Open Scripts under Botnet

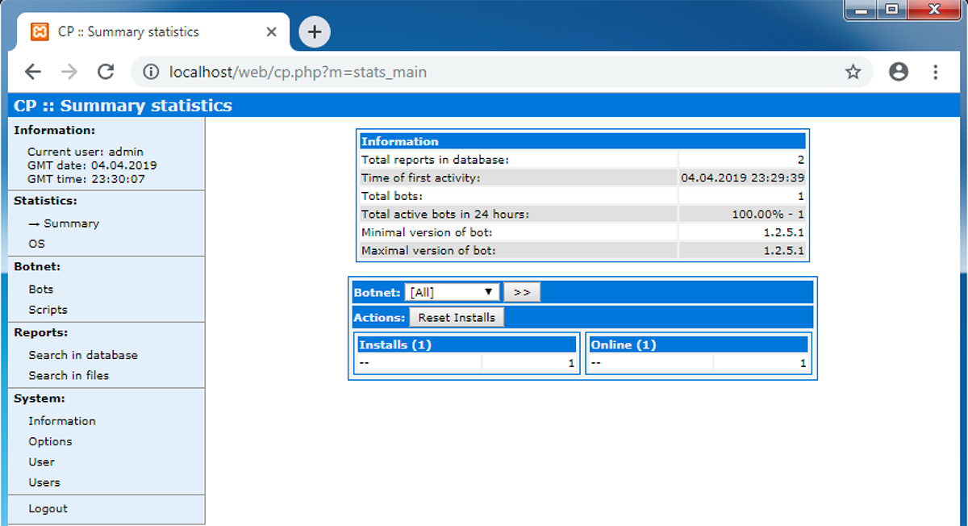point(48,310)
